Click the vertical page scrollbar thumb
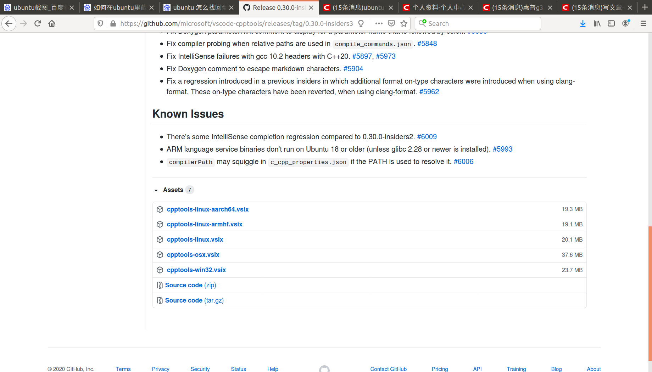The image size is (652, 372). coord(650,293)
